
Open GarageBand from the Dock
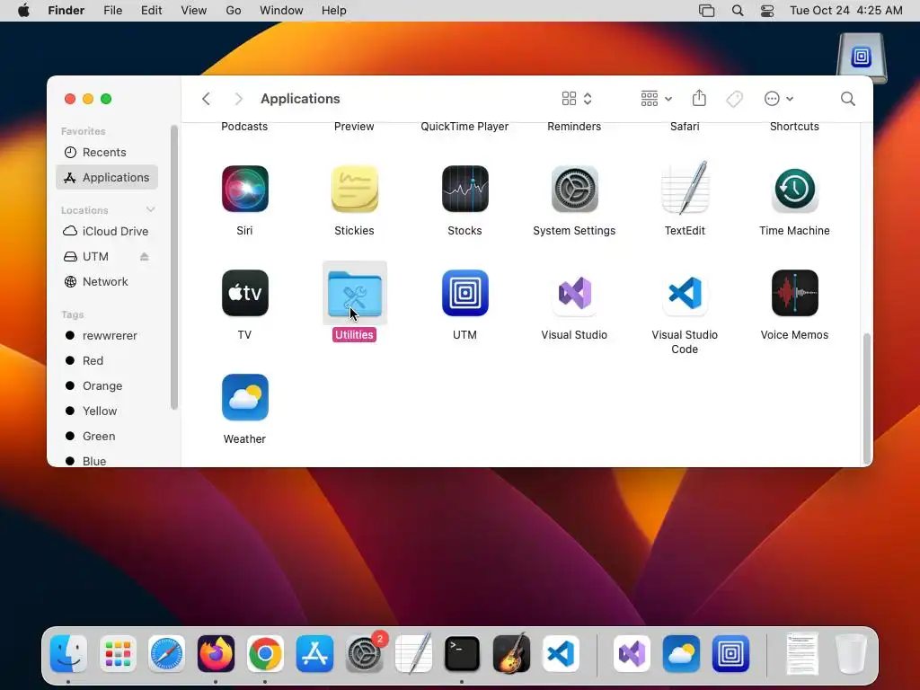pyautogui.click(x=511, y=654)
